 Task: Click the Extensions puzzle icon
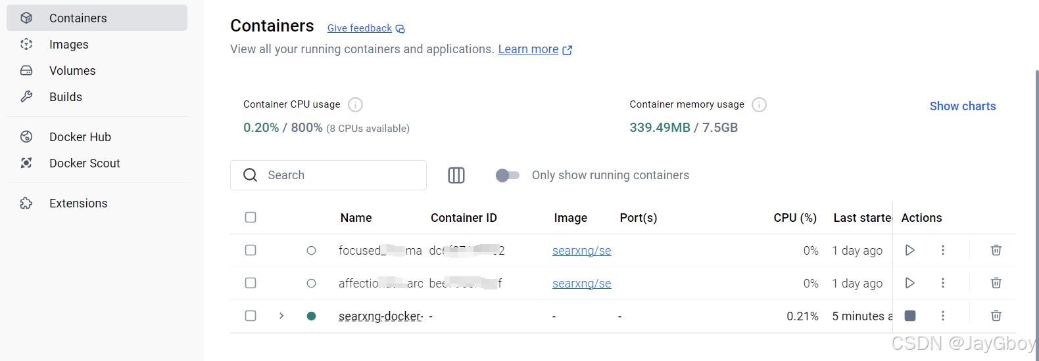pyautogui.click(x=26, y=203)
